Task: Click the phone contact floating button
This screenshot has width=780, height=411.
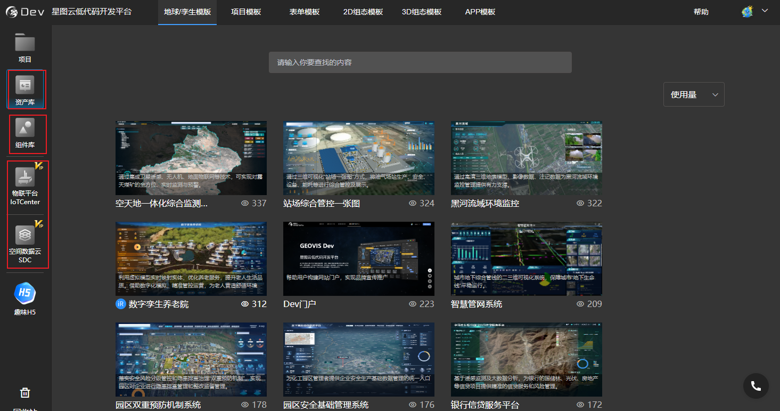Action: pos(756,386)
